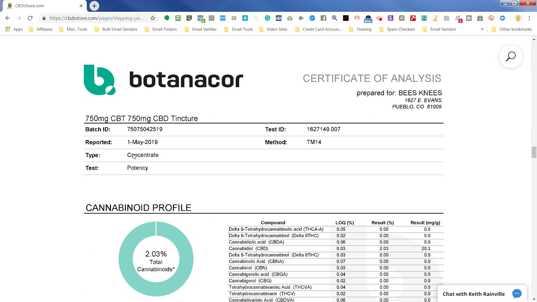The width and height of the screenshot is (537, 302).
Task: Open the blue GP extension icon
Action: coord(312,18)
